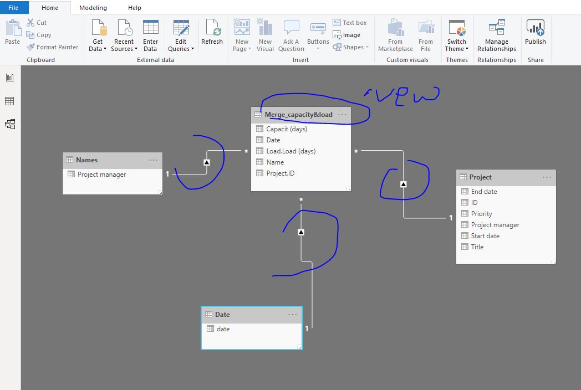Select the Date table header

252,315
